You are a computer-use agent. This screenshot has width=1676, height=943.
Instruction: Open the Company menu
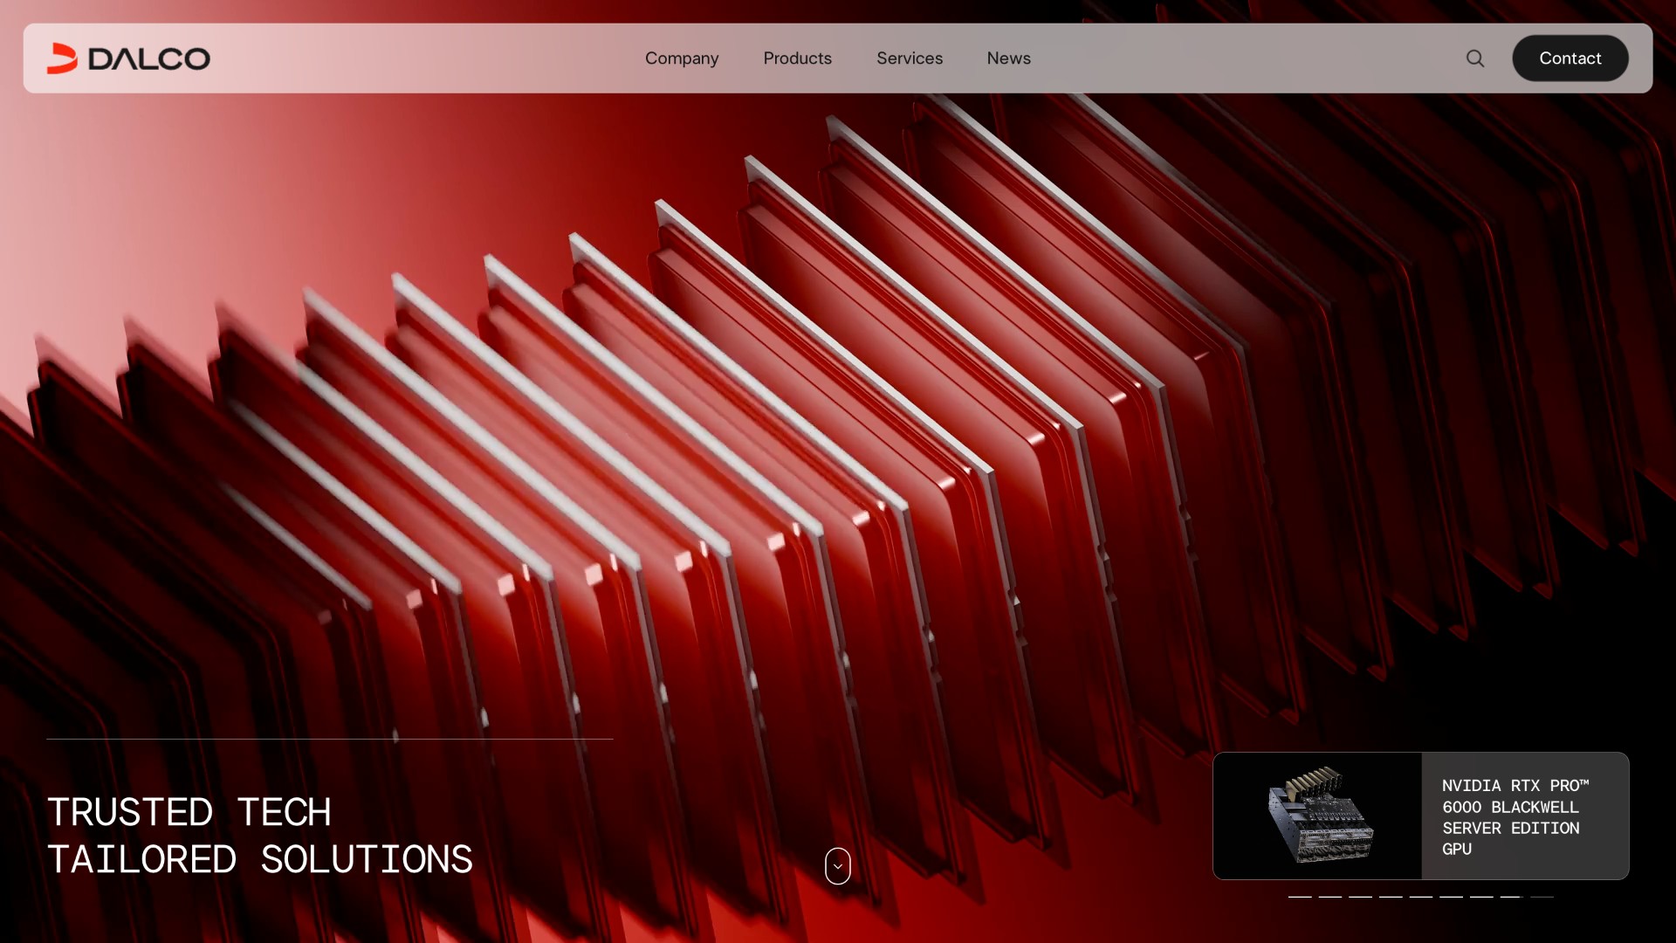682,59
